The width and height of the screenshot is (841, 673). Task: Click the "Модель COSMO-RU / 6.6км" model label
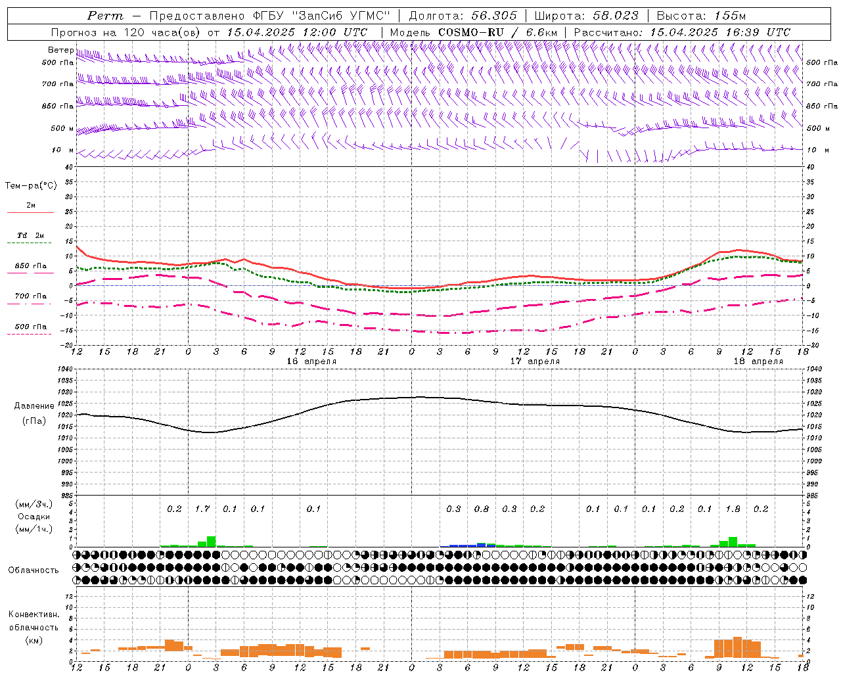[x=474, y=32]
